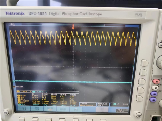Viewport: 162px width, 121px height.
Task: Select the channel 1 2.00 V scale readout
Action: (x=24, y=92)
